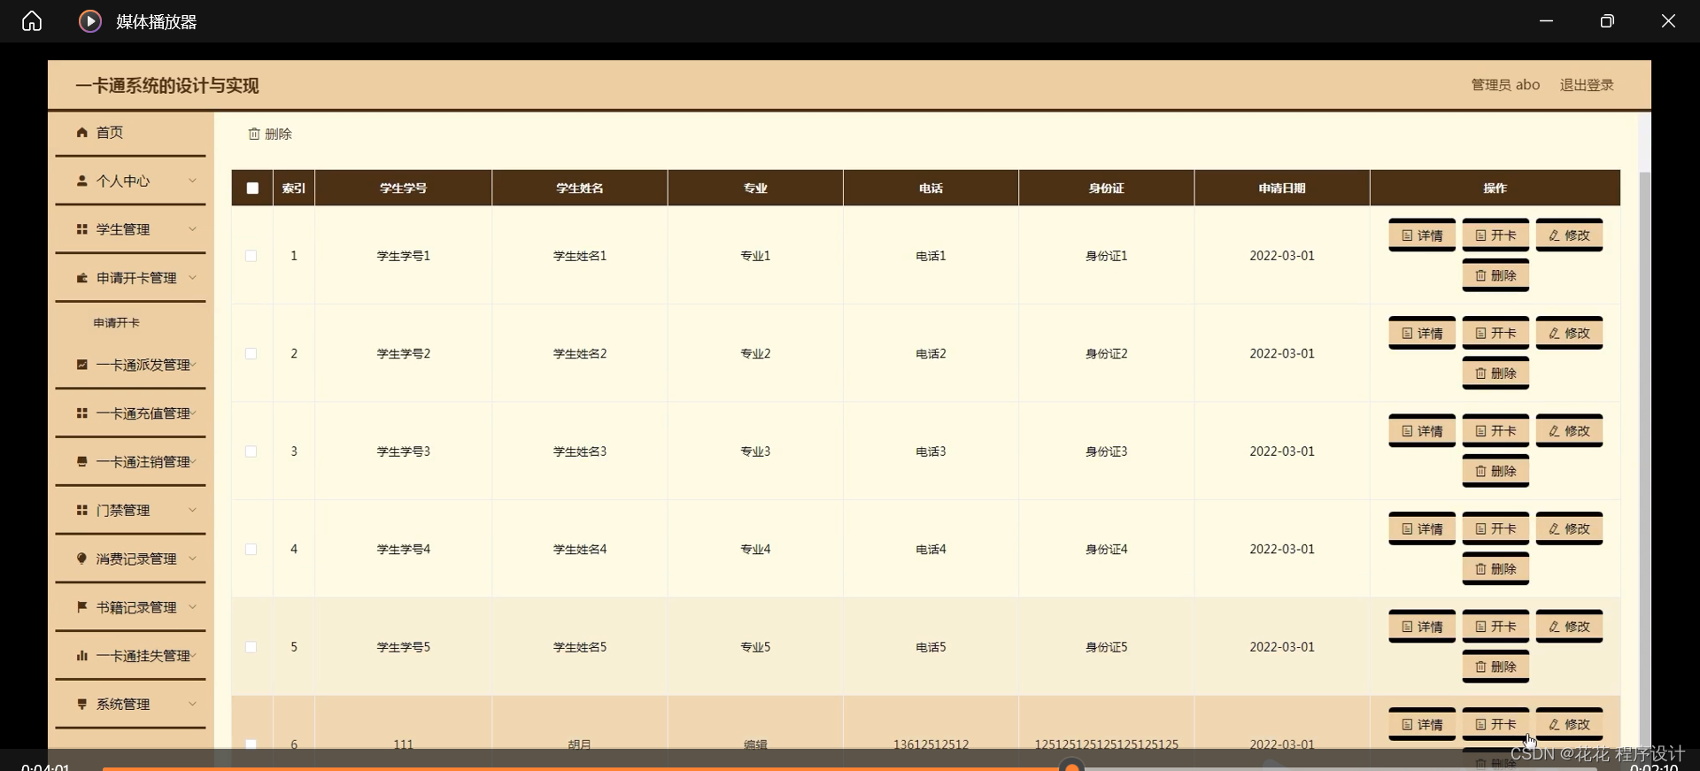Check the row 2 checkbox
This screenshot has width=1700, height=771.
(x=251, y=353)
